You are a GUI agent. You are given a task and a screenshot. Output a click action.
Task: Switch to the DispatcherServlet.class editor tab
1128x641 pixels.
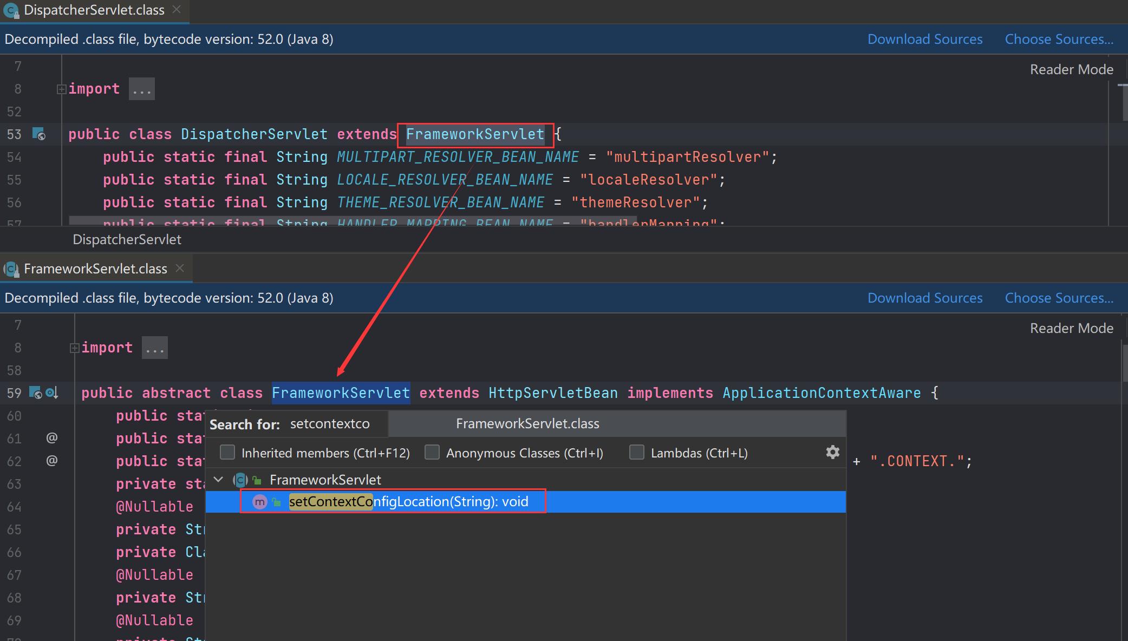coord(94,10)
